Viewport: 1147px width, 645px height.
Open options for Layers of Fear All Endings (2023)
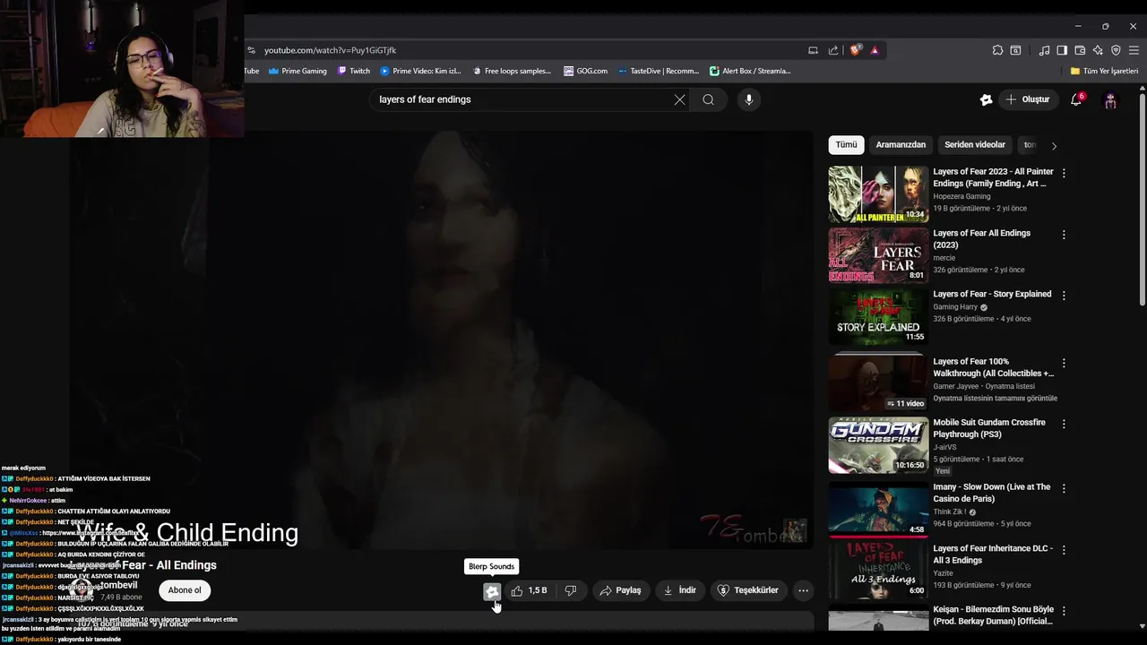[x=1064, y=235]
